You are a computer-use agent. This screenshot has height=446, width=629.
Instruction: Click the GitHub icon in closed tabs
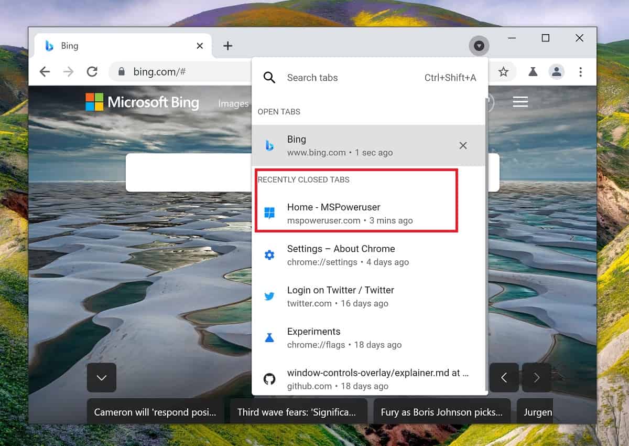click(269, 379)
